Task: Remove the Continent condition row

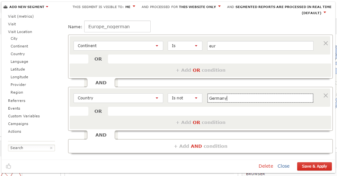Action: 325,43
